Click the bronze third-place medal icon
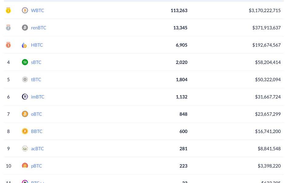286x183 pixels. click(8, 45)
